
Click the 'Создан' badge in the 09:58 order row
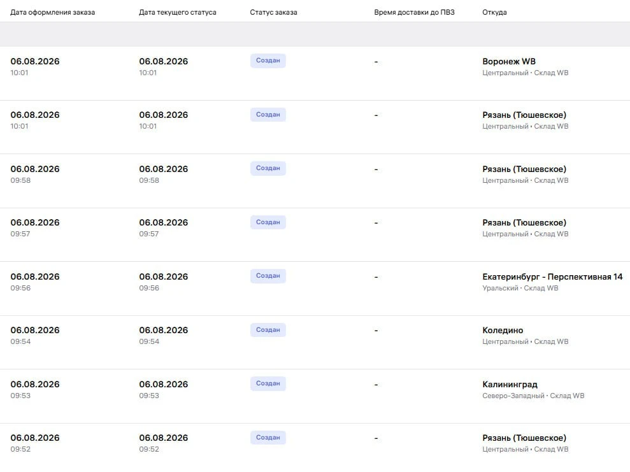tap(268, 168)
